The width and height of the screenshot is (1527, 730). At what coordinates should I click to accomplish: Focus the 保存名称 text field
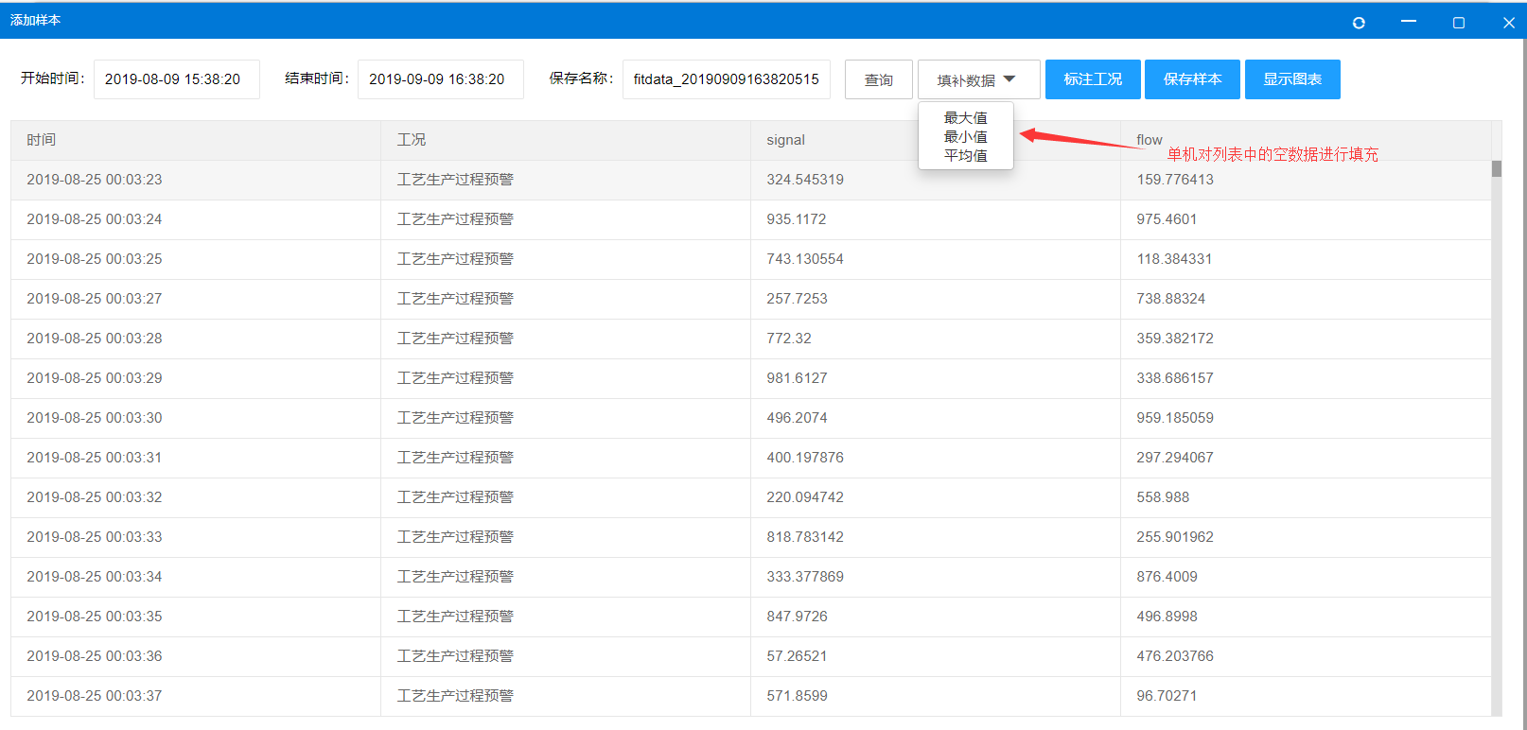[x=726, y=79]
